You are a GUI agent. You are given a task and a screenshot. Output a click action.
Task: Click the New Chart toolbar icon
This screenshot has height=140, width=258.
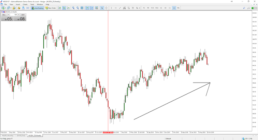3,8
